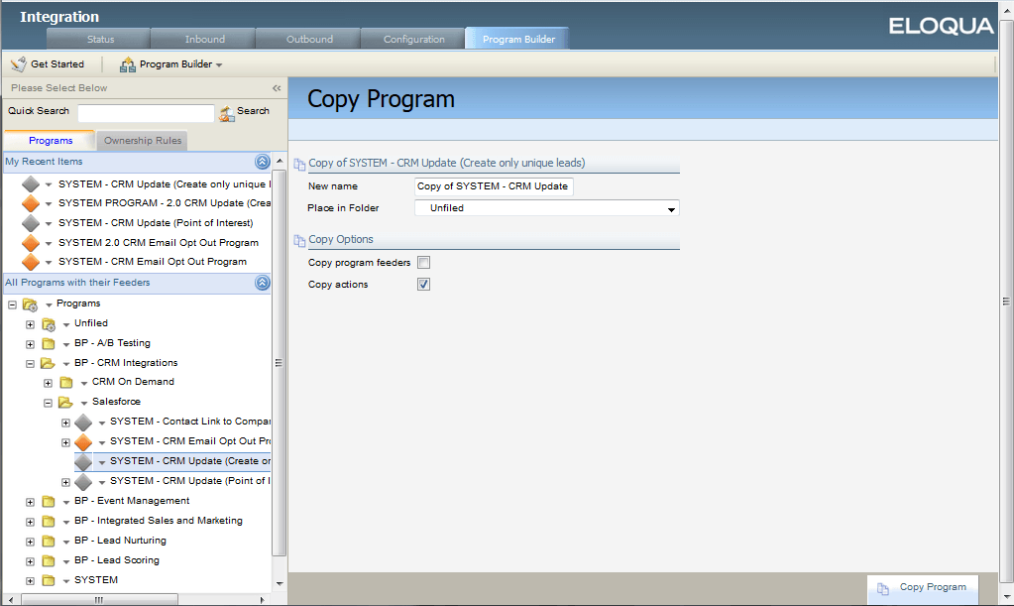Open Program Builder via its flowchart icon
This screenshot has height=606, width=1014.
coord(126,63)
